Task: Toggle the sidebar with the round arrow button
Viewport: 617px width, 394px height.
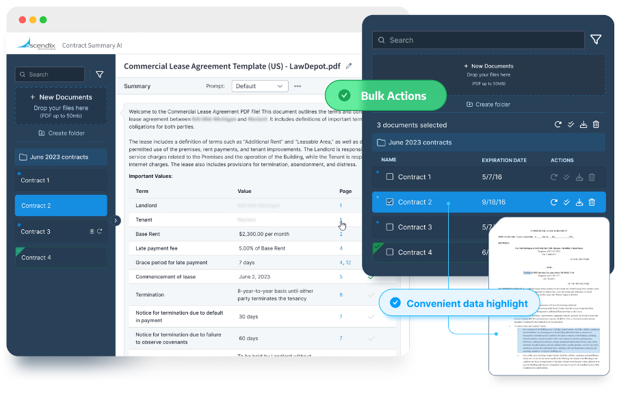Action: tap(116, 220)
